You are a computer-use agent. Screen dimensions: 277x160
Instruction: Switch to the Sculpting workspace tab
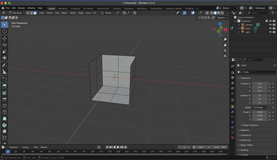pyautogui.click(x=75, y=8)
